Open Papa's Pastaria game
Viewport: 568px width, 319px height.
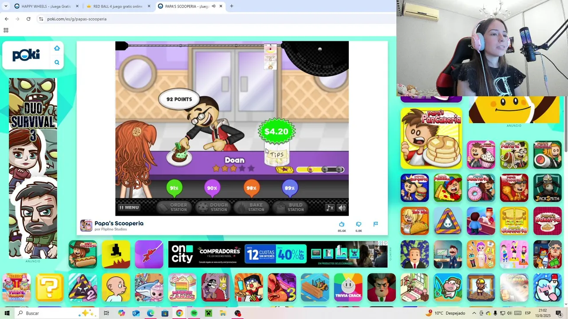(x=514, y=155)
